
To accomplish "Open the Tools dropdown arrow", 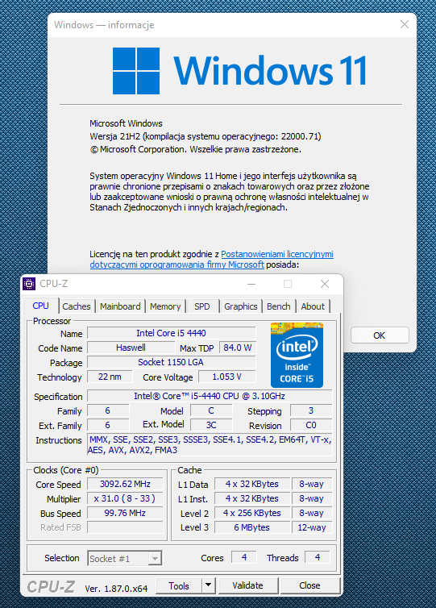I will (208, 585).
